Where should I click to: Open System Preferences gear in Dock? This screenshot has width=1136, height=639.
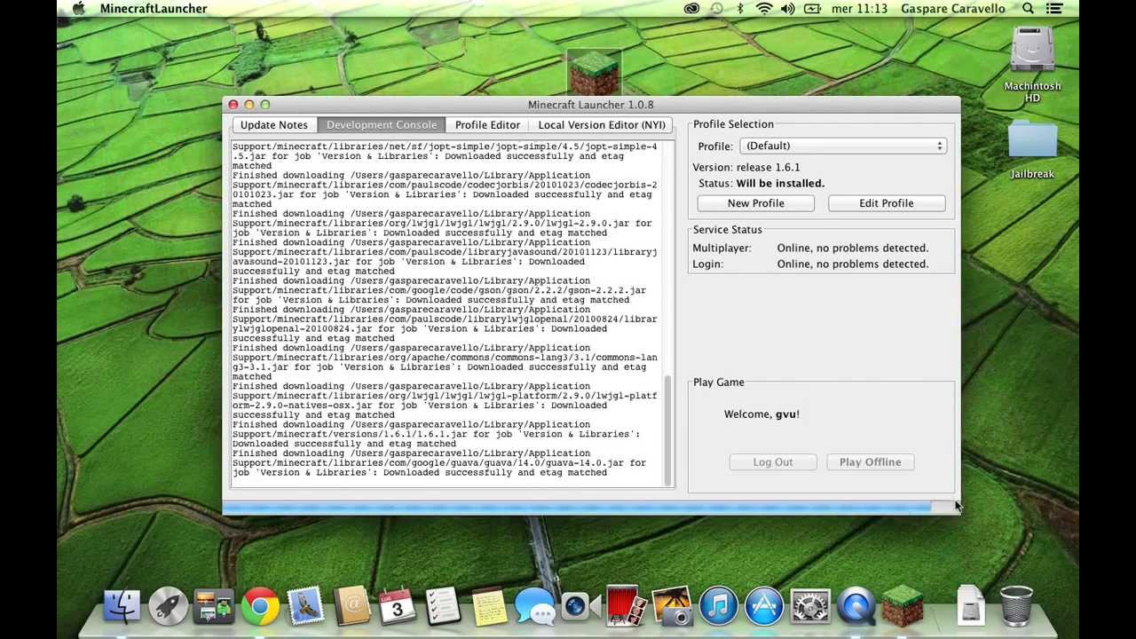click(810, 606)
